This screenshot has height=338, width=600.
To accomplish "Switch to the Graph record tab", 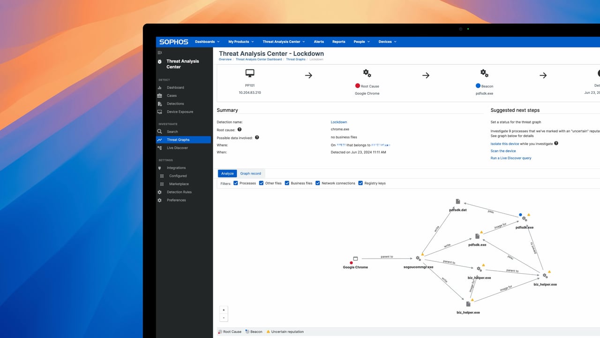I will tap(250, 173).
